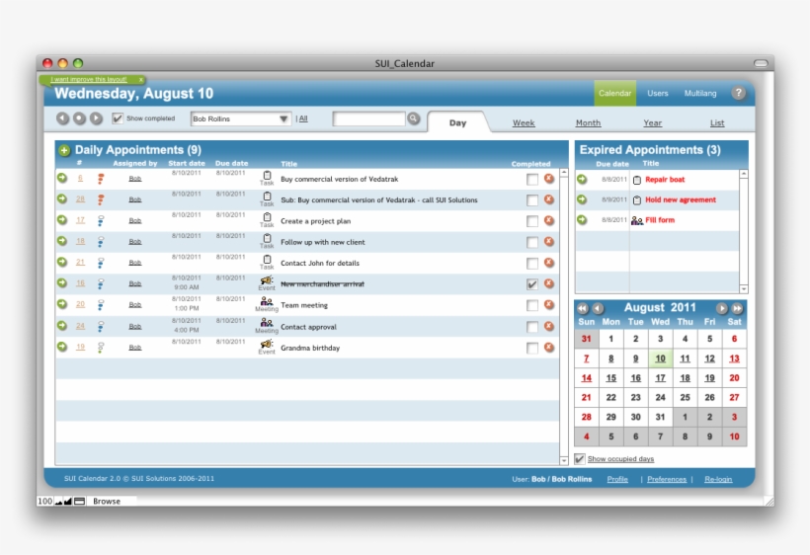The width and height of the screenshot is (810, 555).
Task: Click the search magnifier button
Action: tap(413, 119)
